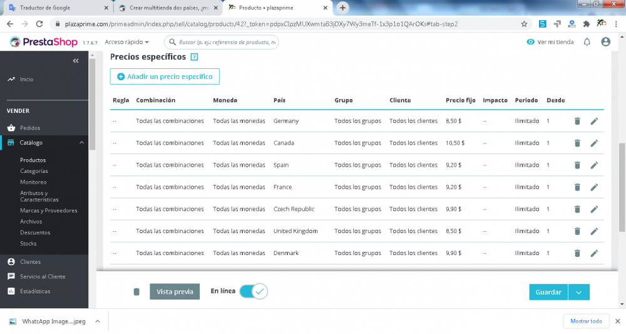Open the WhatsApp Image jpeg download
This screenshot has width=626, height=334.
pos(48,321)
